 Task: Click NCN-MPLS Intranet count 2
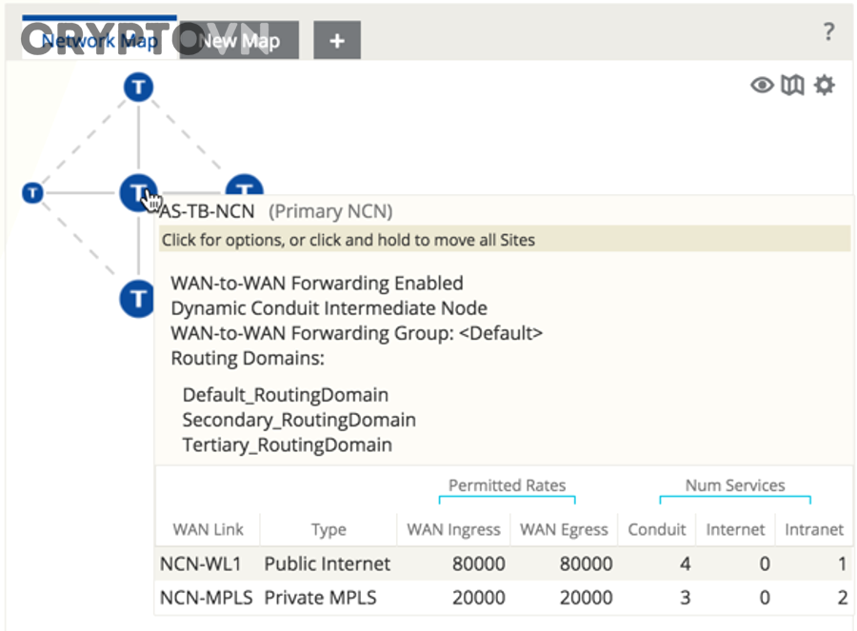point(843,598)
